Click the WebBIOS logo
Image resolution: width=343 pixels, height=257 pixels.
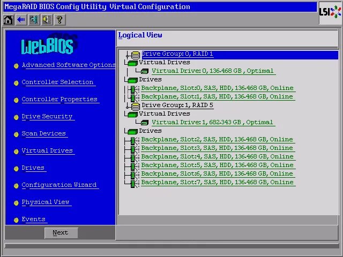tap(49, 44)
